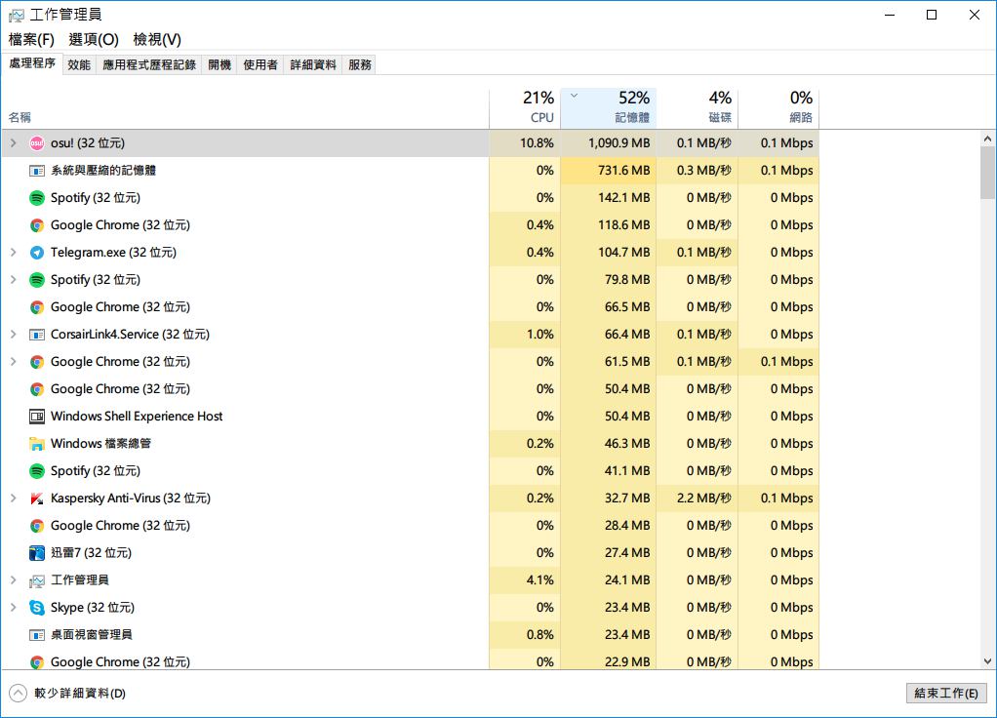This screenshot has width=997, height=718.
Task: Click the Skype process icon
Action: 37,608
